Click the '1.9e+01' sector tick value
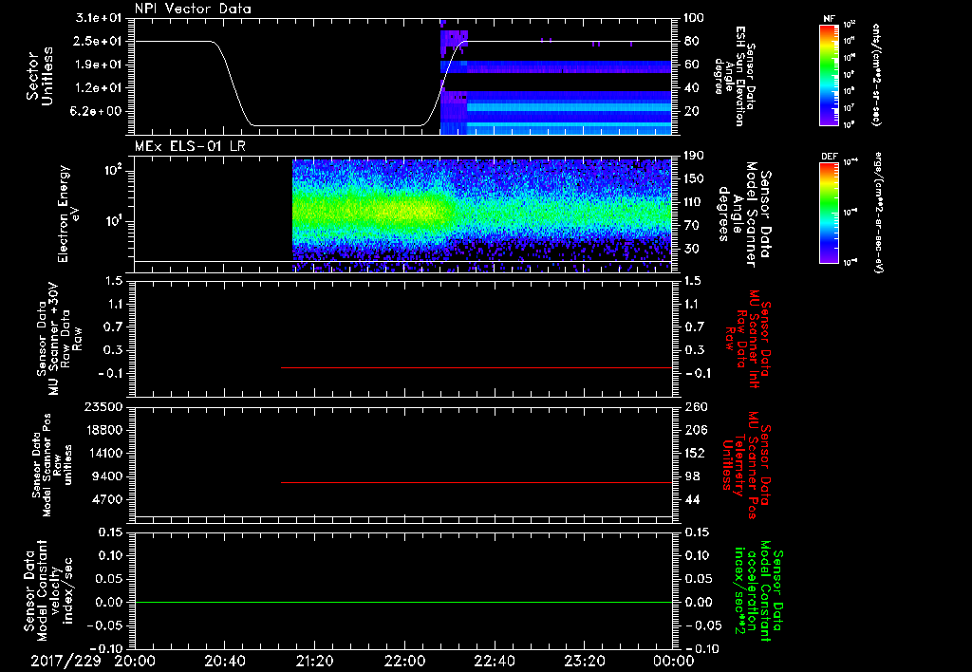The image size is (972, 672). pos(99,65)
